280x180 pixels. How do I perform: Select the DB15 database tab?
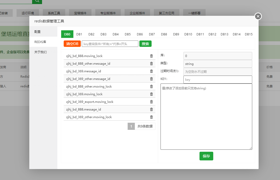coord(248,34)
